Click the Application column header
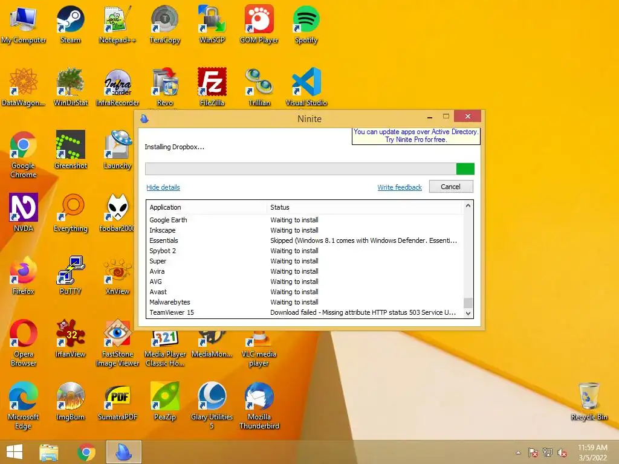The height and width of the screenshot is (464, 619). point(207,207)
